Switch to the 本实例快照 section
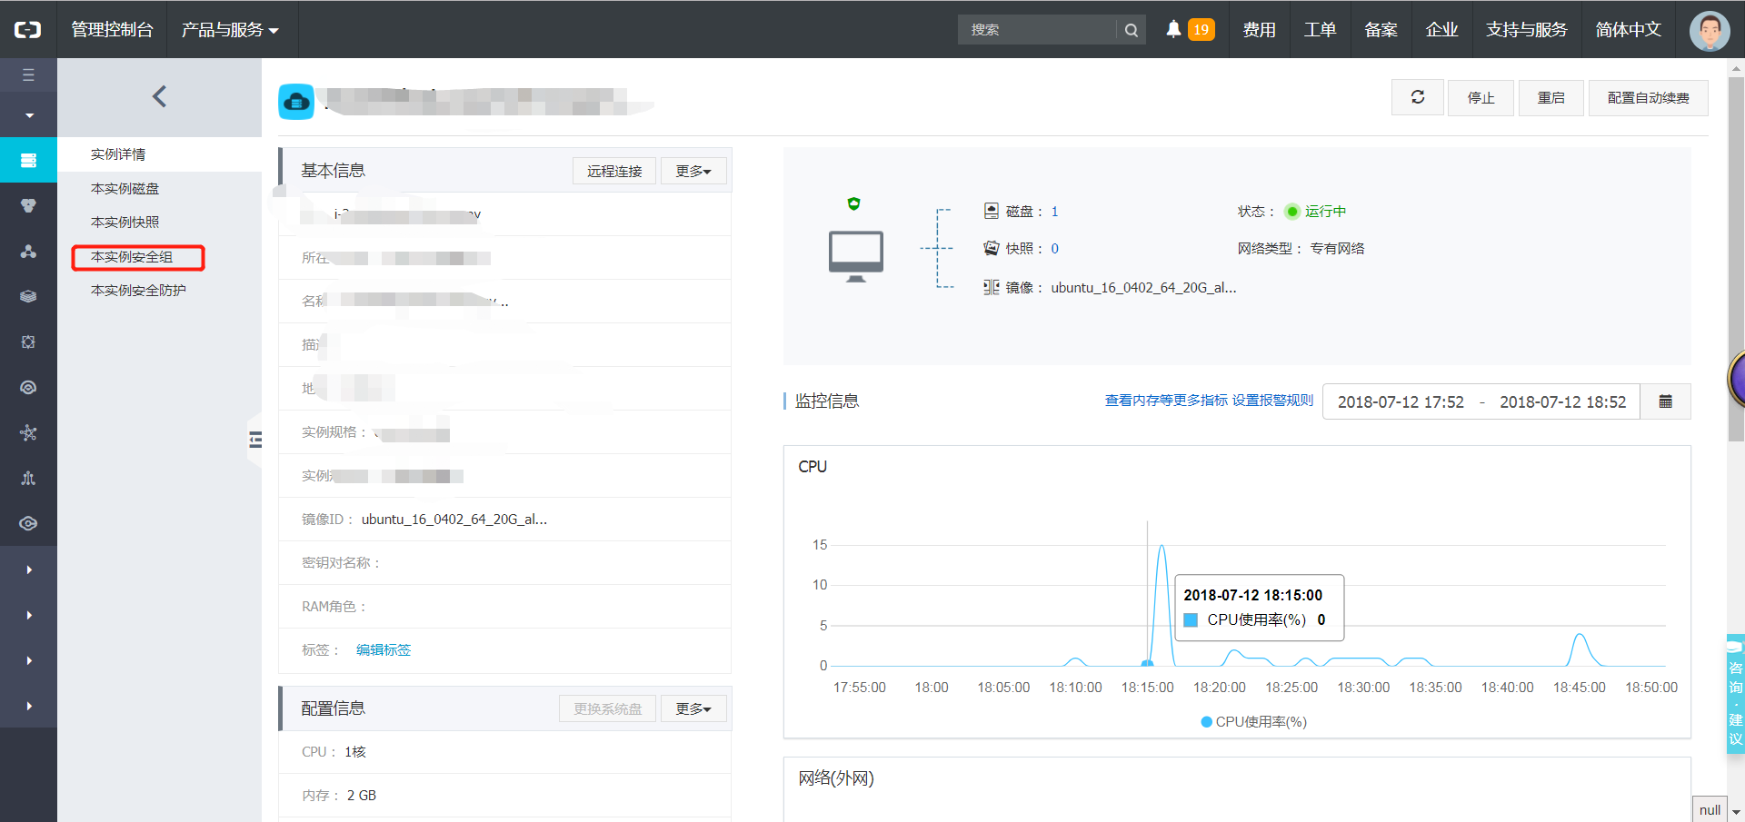1745x822 pixels. (x=125, y=221)
